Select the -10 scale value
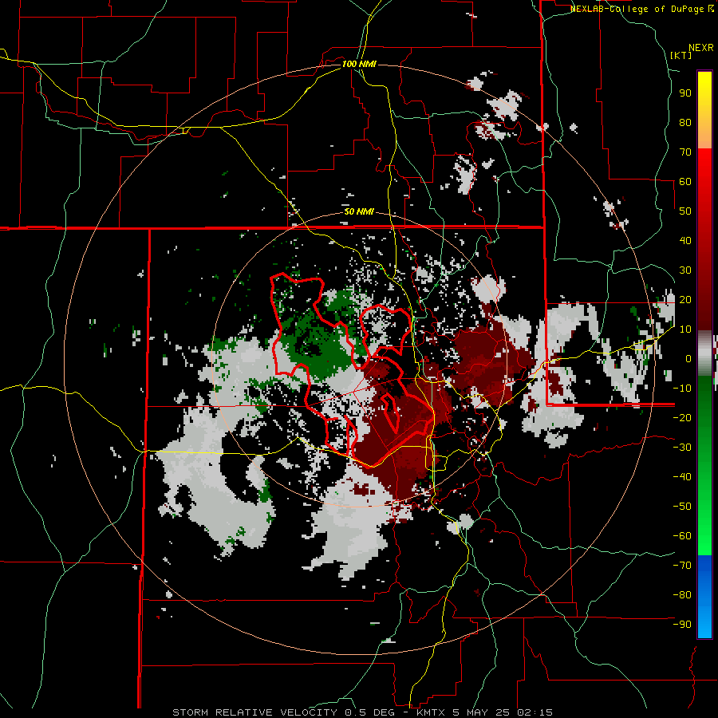The height and width of the screenshot is (718, 718). (x=682, y=389)
